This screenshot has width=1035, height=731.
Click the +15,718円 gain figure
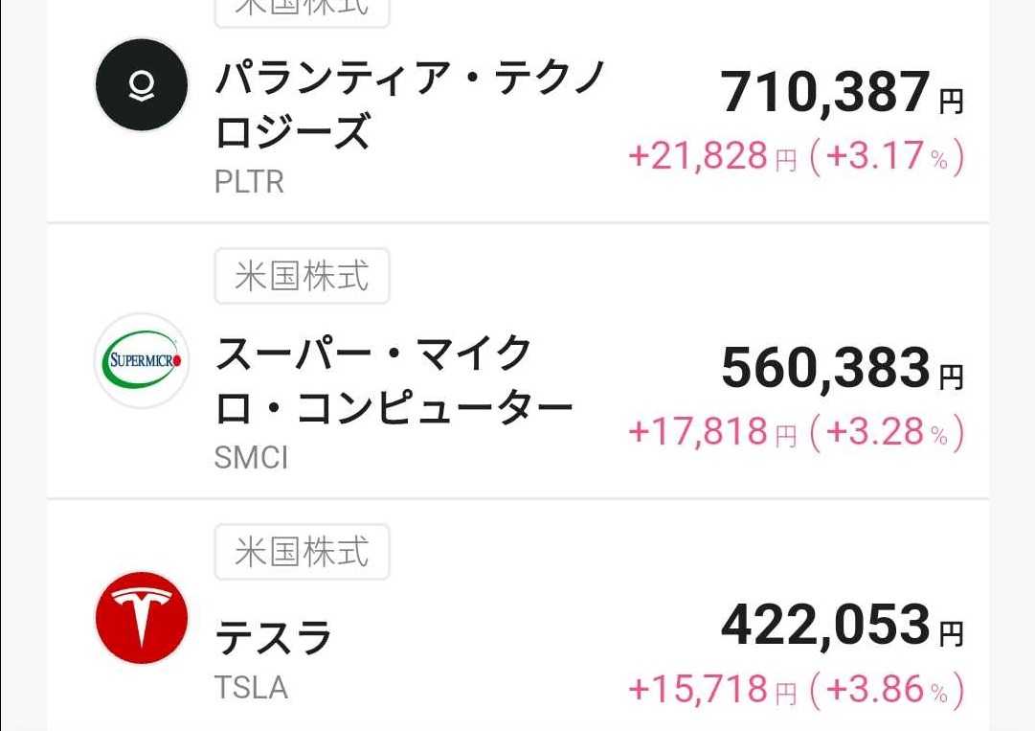point(711,688)
